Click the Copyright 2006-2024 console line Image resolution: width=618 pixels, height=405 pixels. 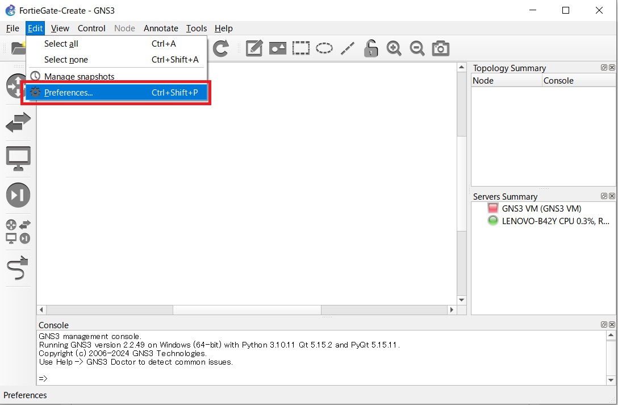(123, 354)
